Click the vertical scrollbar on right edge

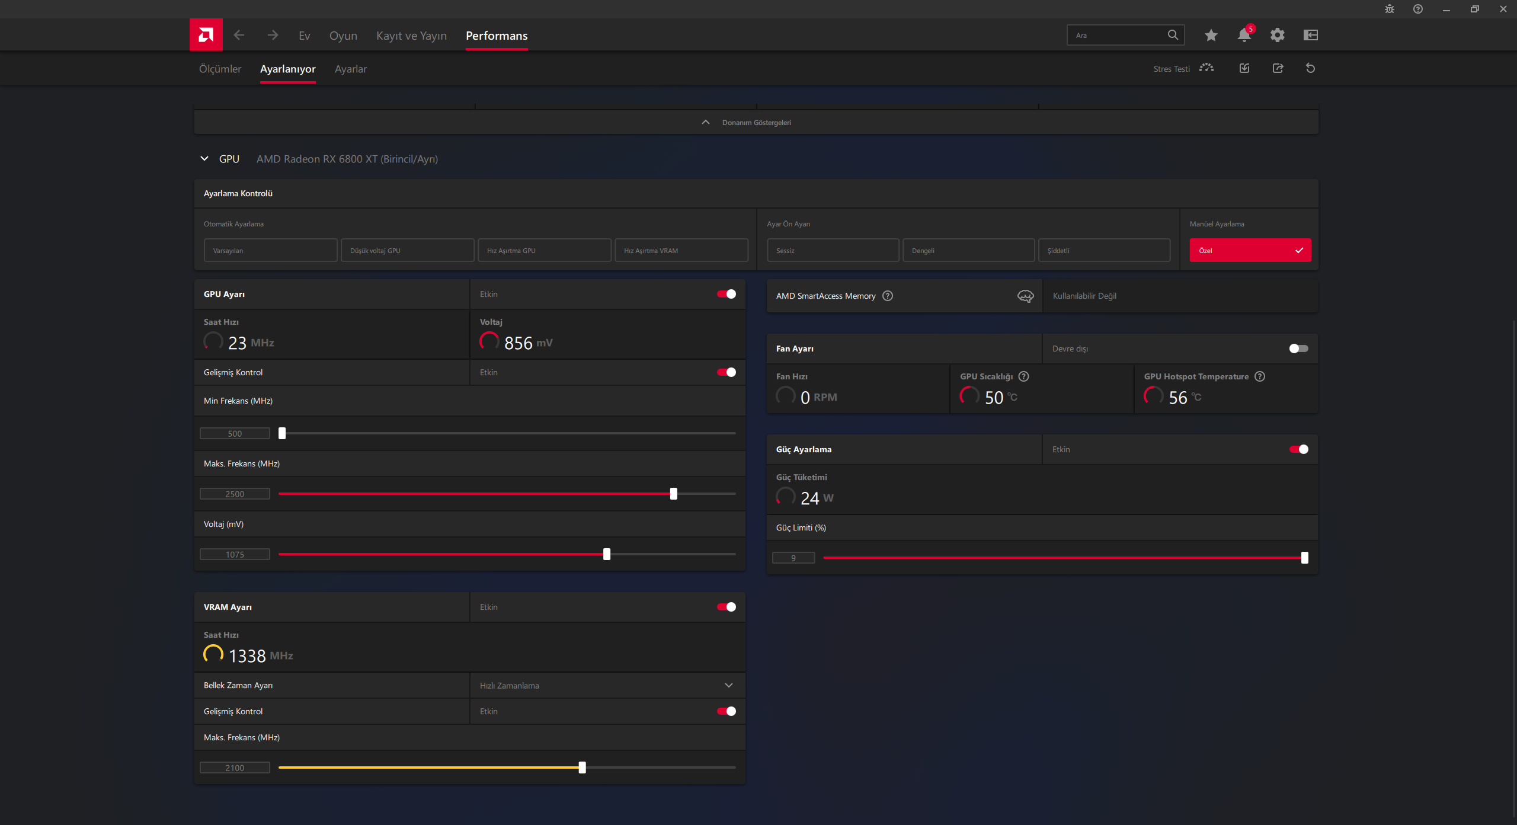[1514, 569]
